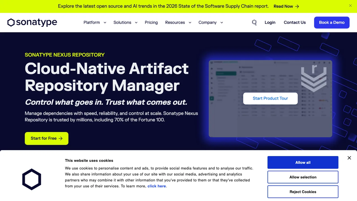Close the cookie consent dialog
Screen dimensions: 357x201
[x=349, y=158]
